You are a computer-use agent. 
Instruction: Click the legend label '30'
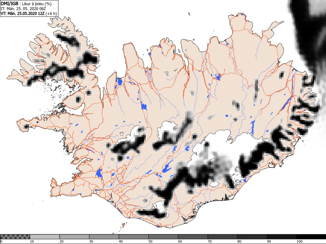click(x=91, y=241)
